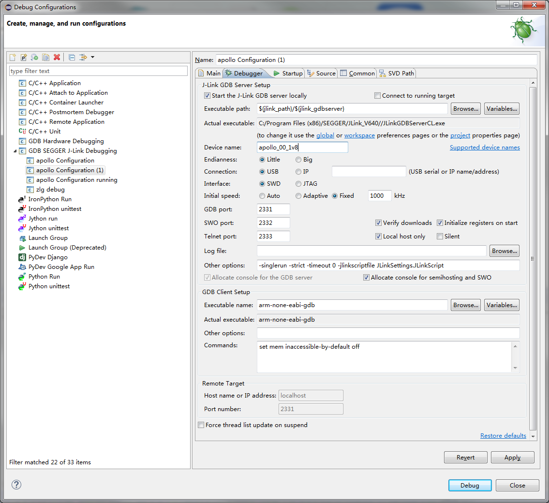Image resolution: width=549 pixels, height=503 pixels.
Task: Select the C/C++ Unit icon
Action: (22, 132)
